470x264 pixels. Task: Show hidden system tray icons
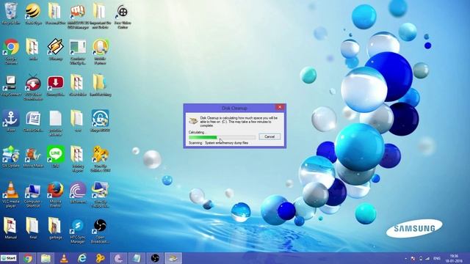[406, 258]
